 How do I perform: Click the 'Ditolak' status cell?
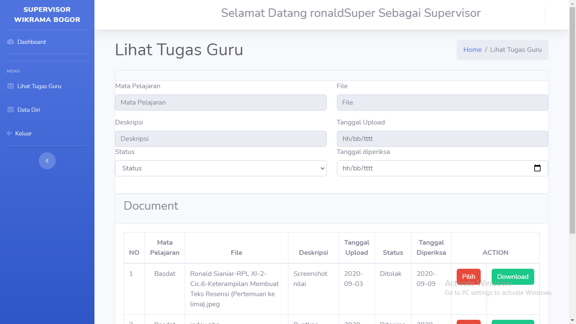[x=393, y=289]
